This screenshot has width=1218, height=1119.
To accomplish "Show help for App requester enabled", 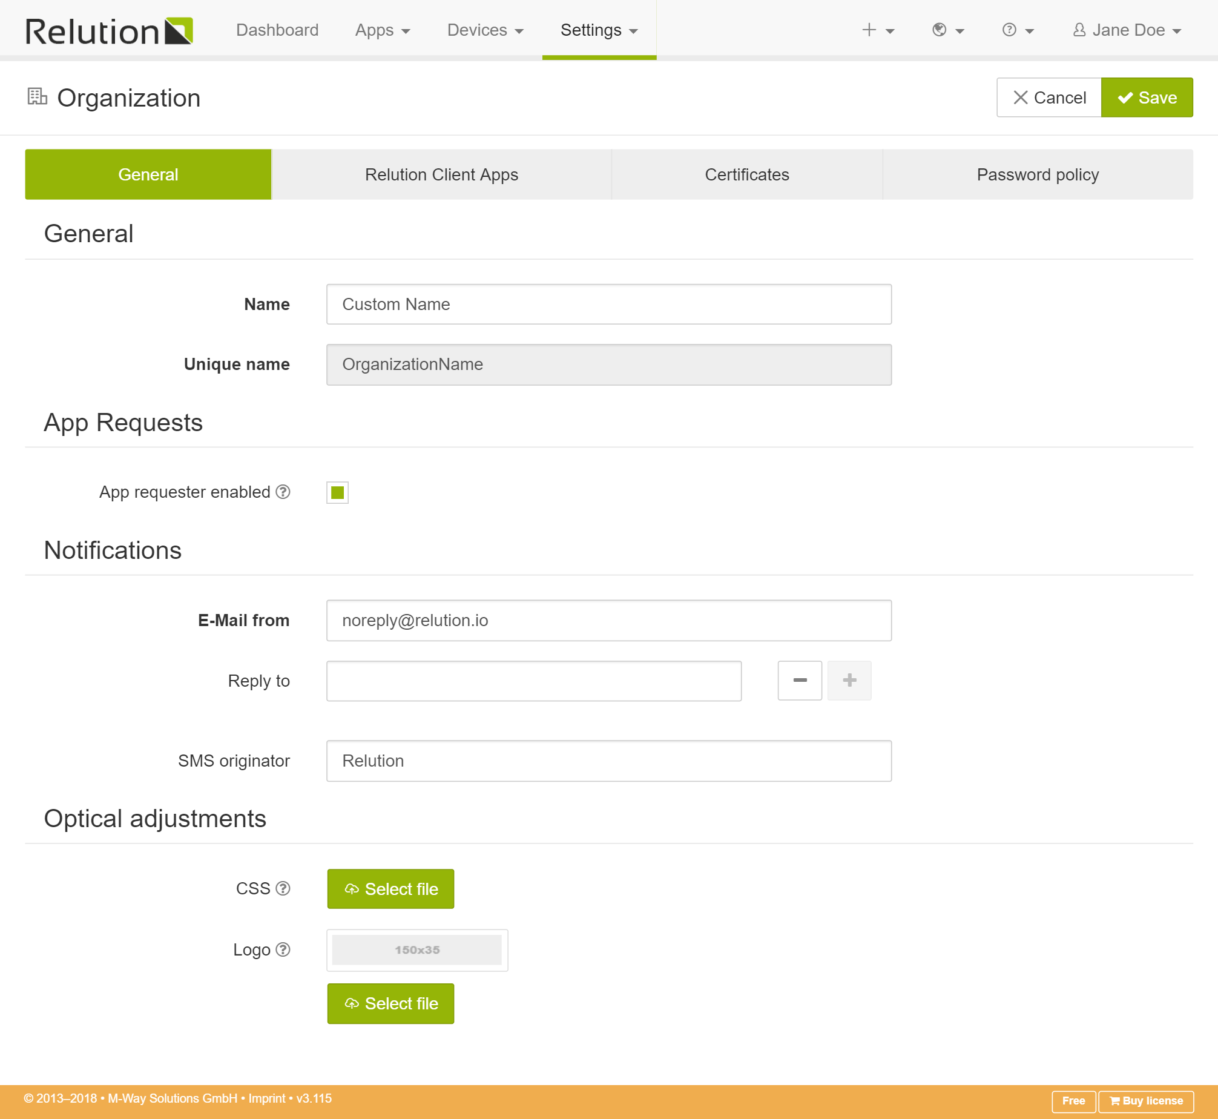I will (283, 492).
